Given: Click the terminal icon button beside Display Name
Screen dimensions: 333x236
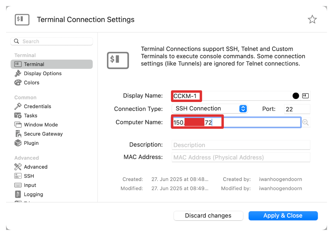Looking at the screenshot, I should [x=305, y=96].
